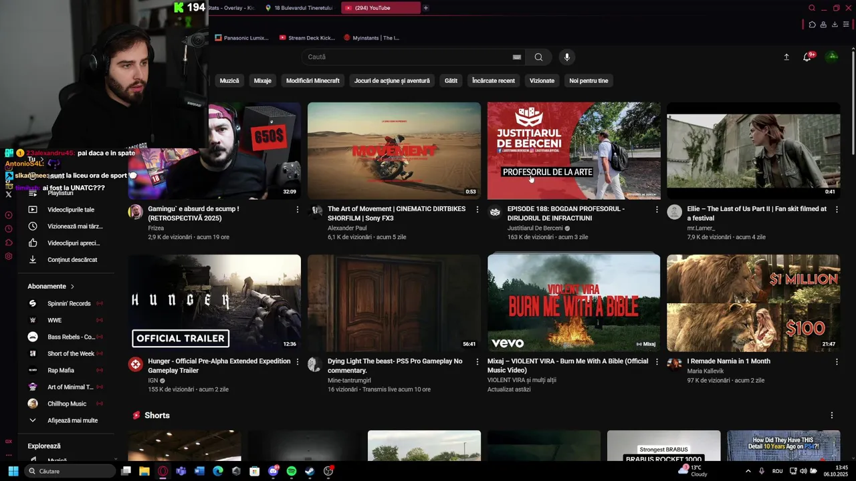
Task: Open the Hunger Official Pre-Alpha video title
Action: [219, 365]
